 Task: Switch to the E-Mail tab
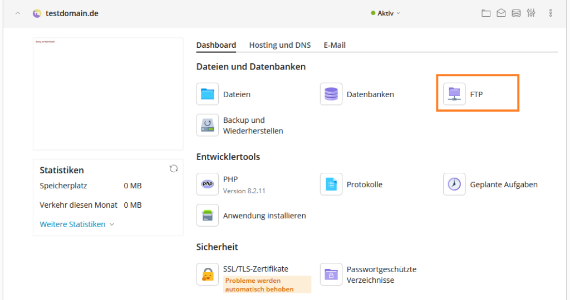click(335, 45)
